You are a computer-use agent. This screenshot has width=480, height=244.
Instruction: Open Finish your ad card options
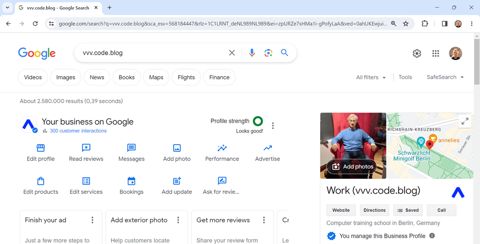(93, 220)
